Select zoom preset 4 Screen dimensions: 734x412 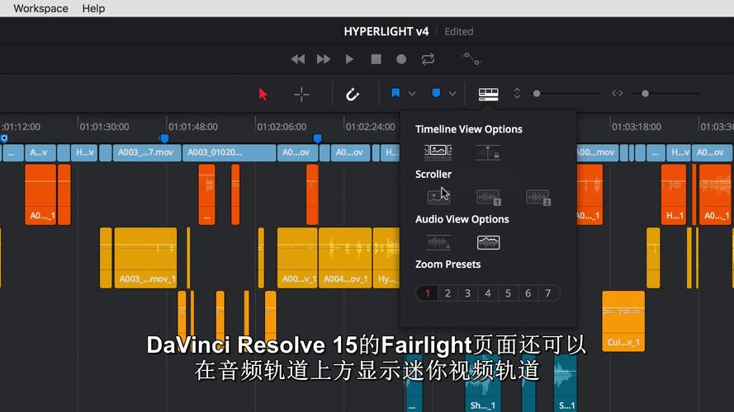coord(488,293)
